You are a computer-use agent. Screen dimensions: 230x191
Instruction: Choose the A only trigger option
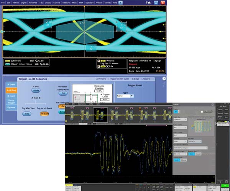pos(36,90)
